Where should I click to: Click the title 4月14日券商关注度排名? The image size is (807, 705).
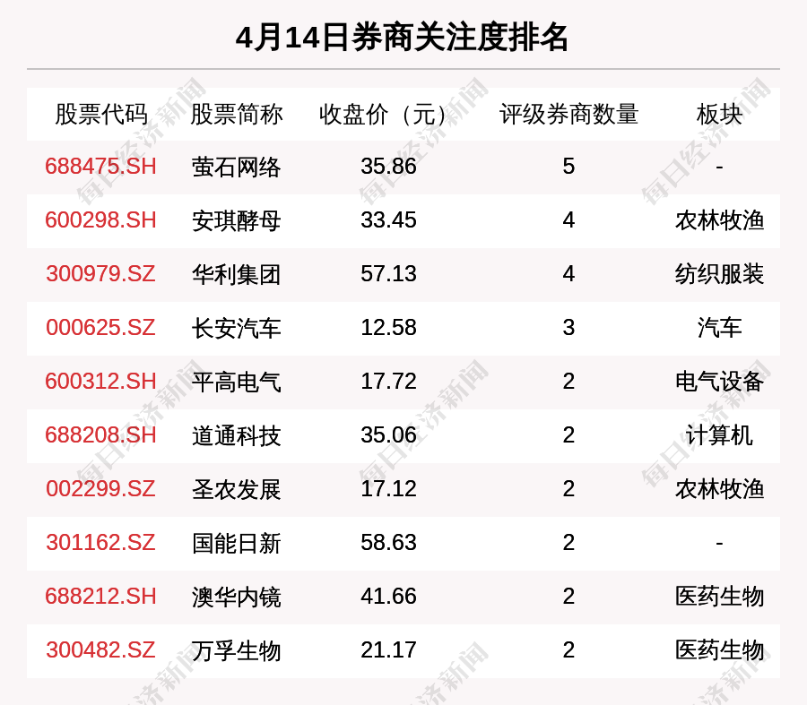(402, 38)
